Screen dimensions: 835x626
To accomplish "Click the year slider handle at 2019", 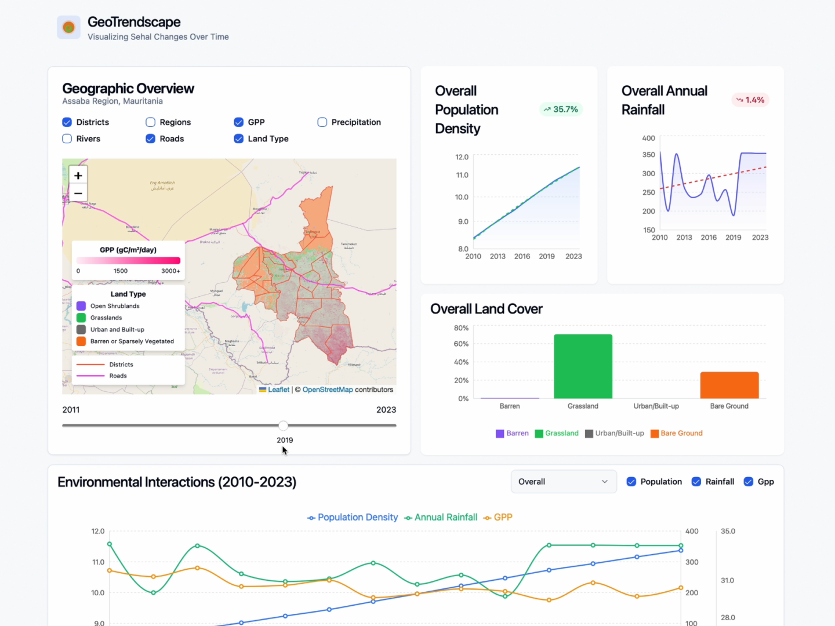I will (x=283, y=425).
